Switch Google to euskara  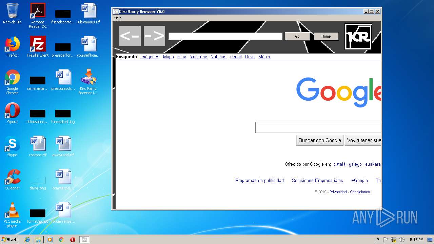(x=373, y=164)
